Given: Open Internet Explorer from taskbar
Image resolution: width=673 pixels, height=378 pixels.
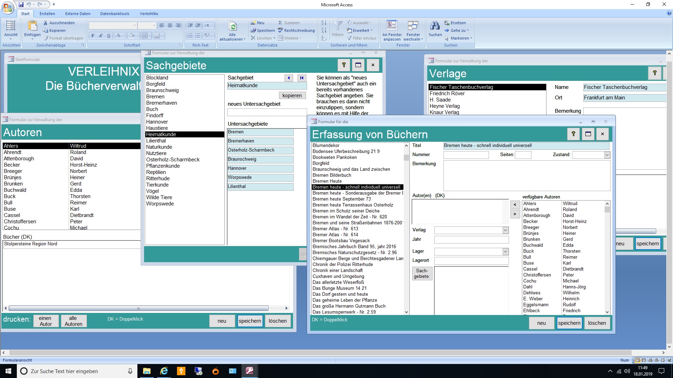Looking at the screenshot, I should 164,371.
